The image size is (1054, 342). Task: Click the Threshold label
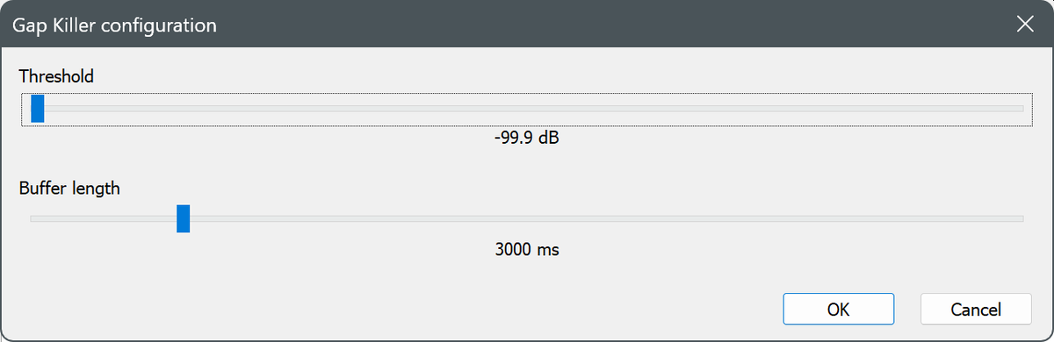click(56, 76)
